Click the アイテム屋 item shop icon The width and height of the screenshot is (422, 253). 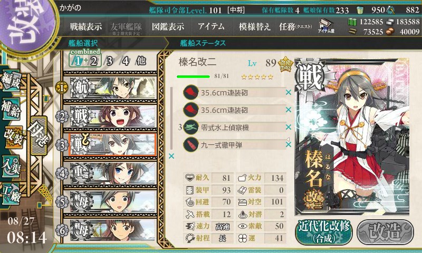point(325,26)
